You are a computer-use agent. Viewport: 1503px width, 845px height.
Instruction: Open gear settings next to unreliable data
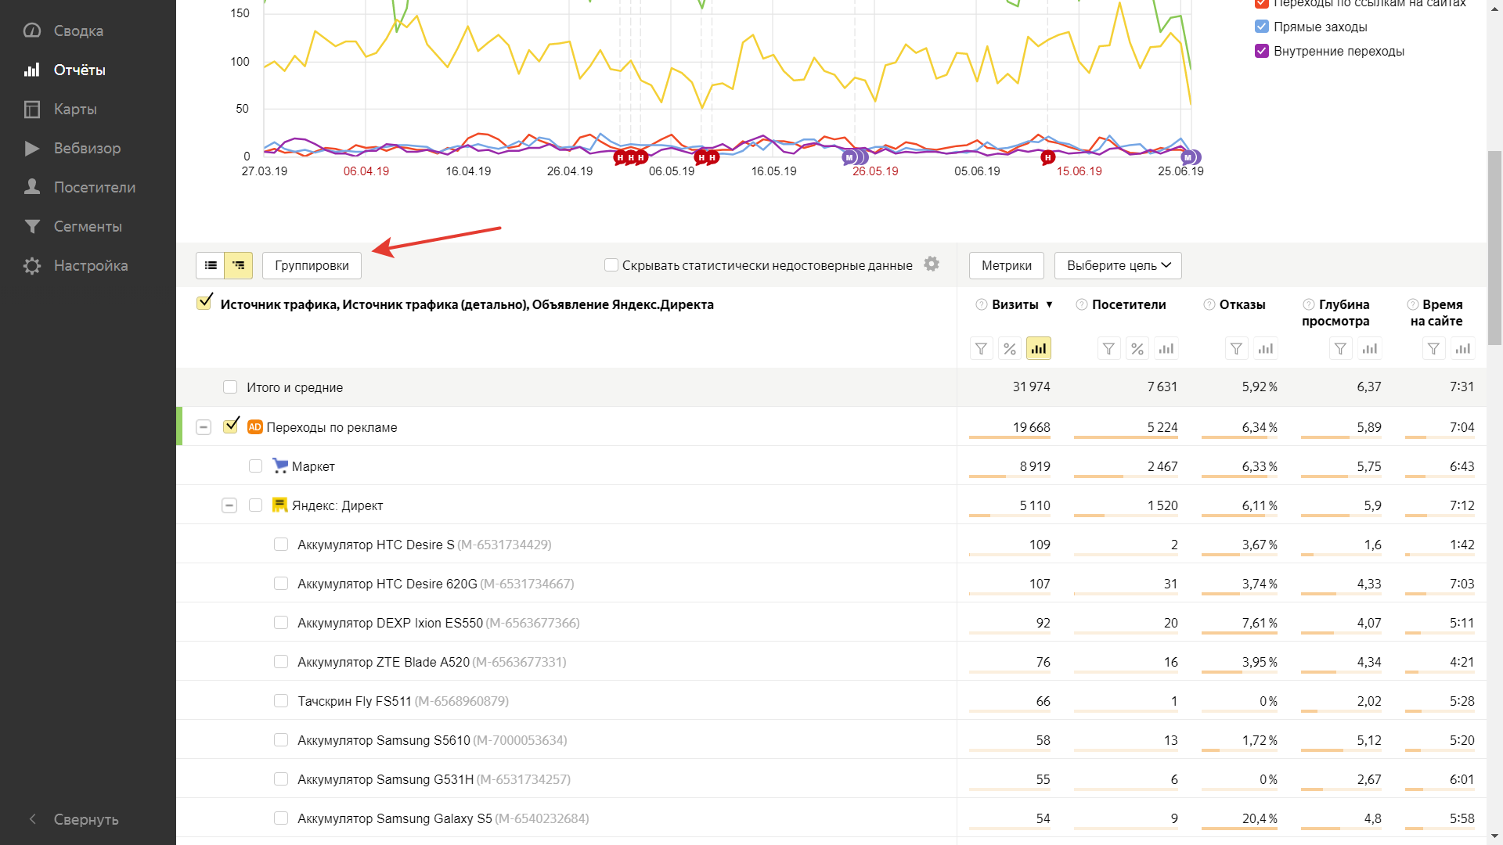coord(932,264)
